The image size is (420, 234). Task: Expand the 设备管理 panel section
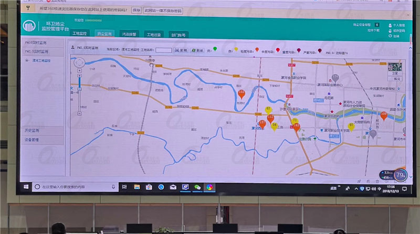[33, 140]
